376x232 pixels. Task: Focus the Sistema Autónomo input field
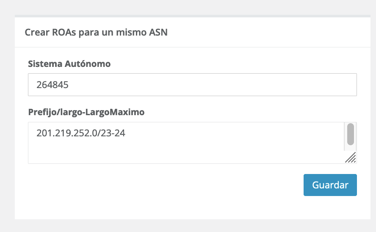[192, 85]
